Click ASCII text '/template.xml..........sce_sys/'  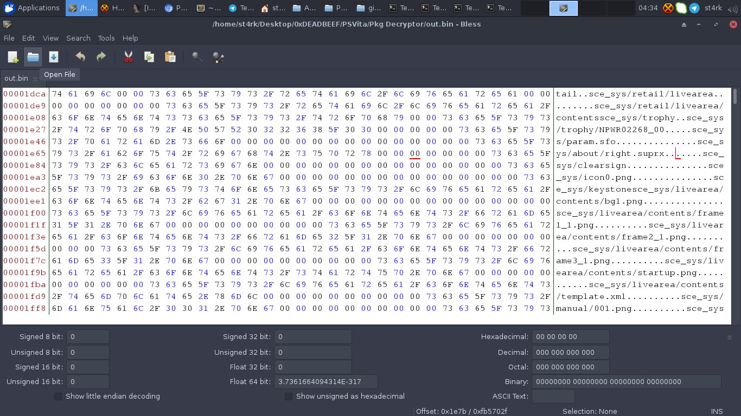[640, 297]
